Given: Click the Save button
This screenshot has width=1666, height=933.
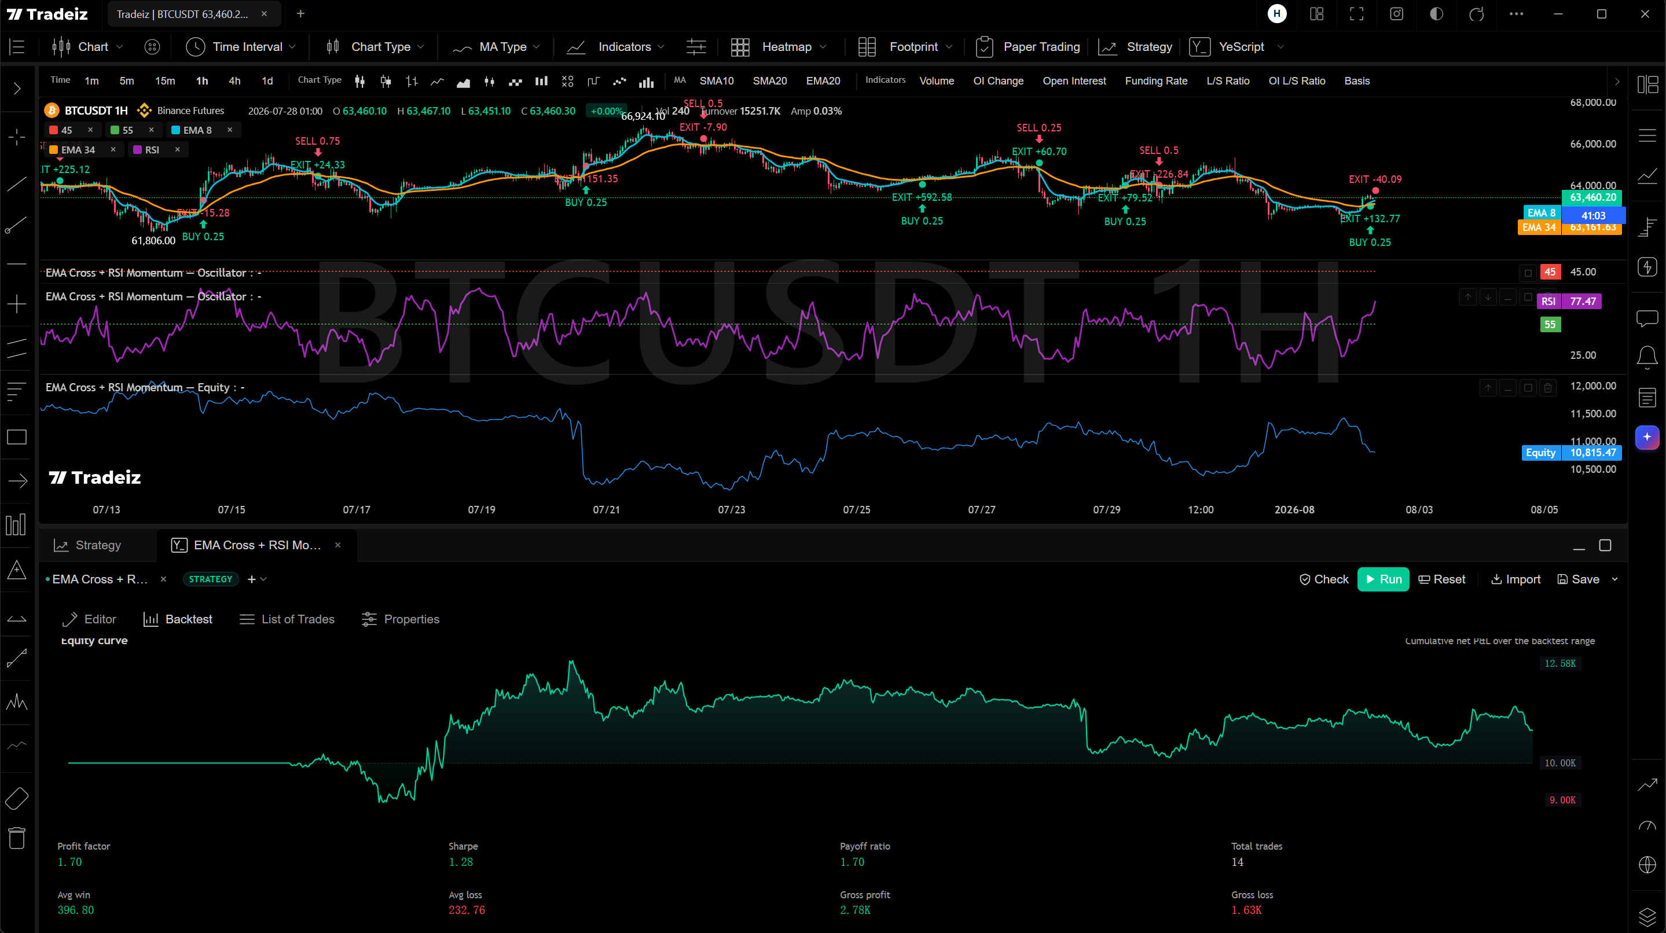Looking at the screenshot, I should point(1578,579).
